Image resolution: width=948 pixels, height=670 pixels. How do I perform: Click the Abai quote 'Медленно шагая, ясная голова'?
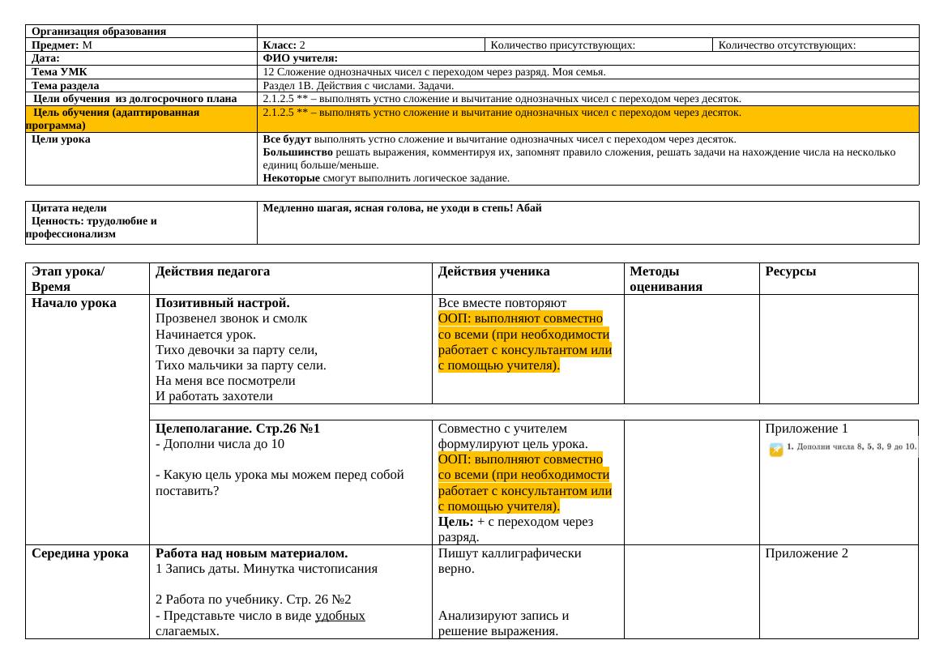pos(402,208)
